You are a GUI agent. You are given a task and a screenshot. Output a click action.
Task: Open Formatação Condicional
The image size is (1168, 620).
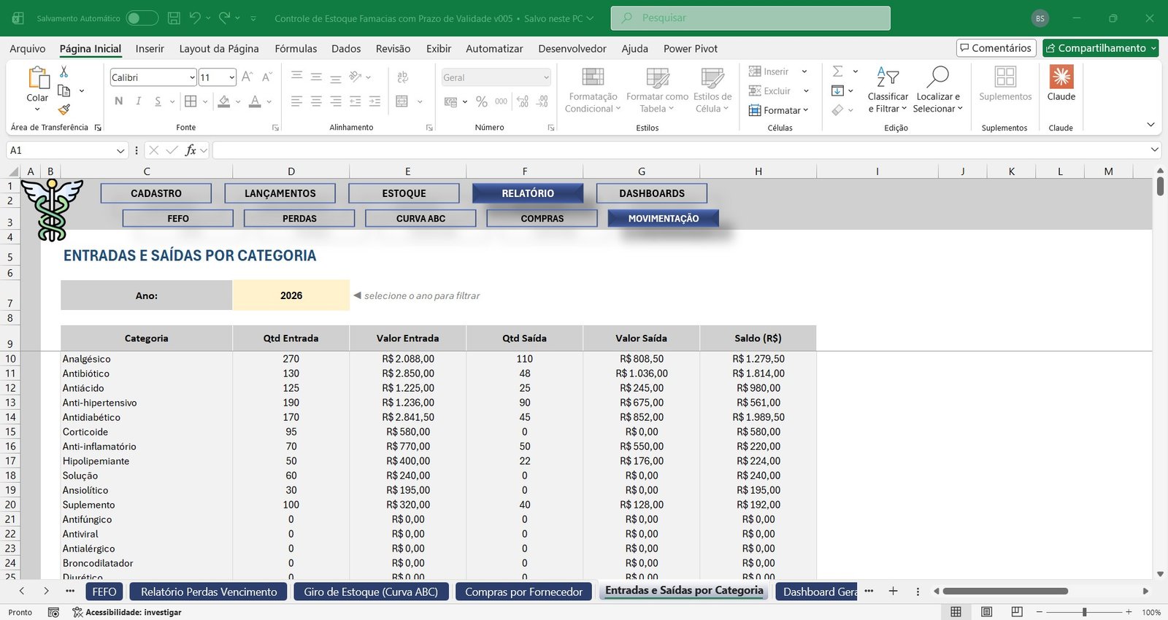(x=593, y=90)
